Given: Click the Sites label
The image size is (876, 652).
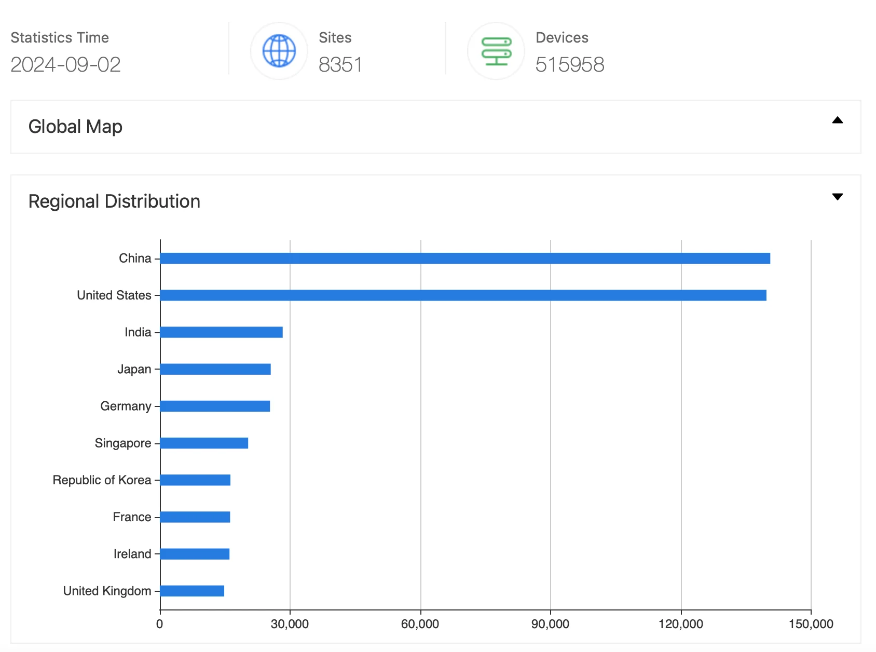Looking at the screenshot, I should pyautogui.click(x=335, y=37).
